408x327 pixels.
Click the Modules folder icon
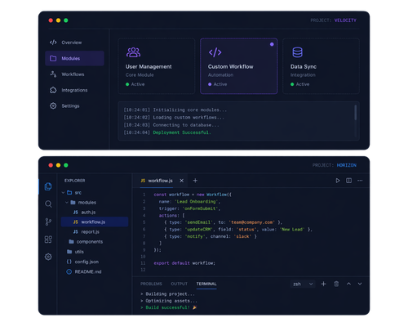(53, 58)
